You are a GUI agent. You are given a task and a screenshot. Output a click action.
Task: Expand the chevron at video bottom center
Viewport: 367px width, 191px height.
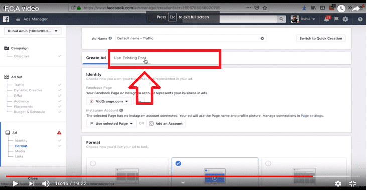click(183, 183)
